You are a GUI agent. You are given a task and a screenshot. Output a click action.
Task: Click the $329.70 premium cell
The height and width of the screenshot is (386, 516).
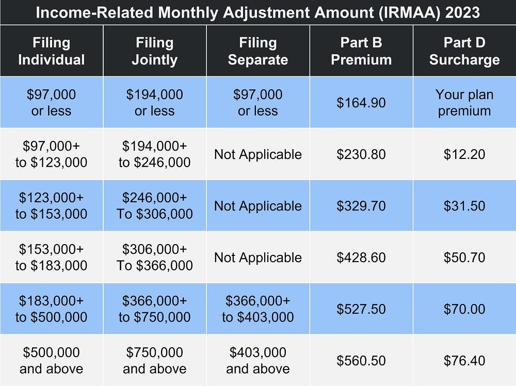coord(361,206)
